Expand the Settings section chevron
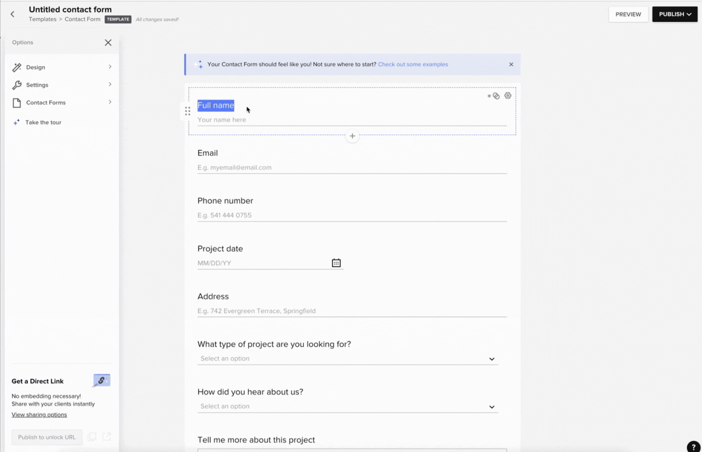The image size is (702, 452). point(110,84)
